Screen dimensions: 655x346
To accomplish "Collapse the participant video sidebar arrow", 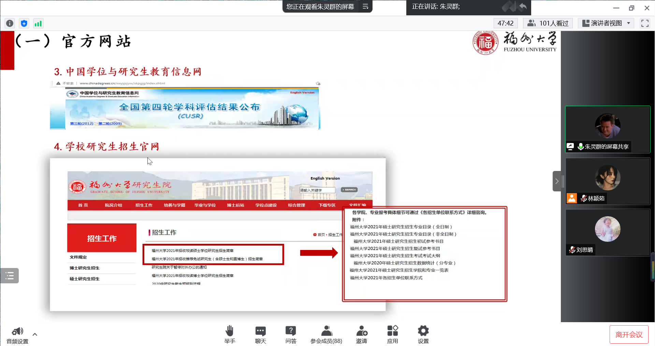I will pyautogui.click(x=556, y=181).
